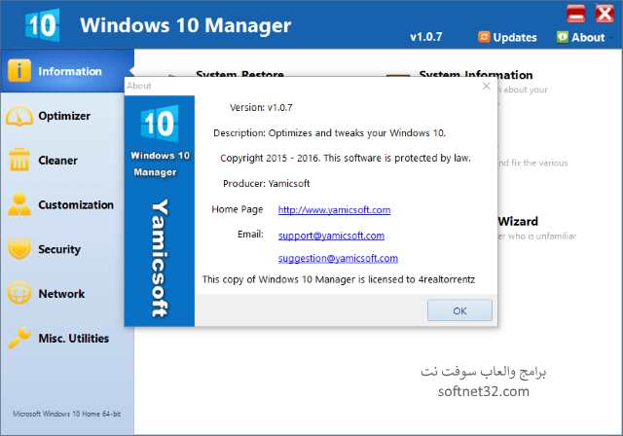This screenshot has height=436, width=623.
Task: Open the yamicsoft.com home page link
Action: coord(334,209)
